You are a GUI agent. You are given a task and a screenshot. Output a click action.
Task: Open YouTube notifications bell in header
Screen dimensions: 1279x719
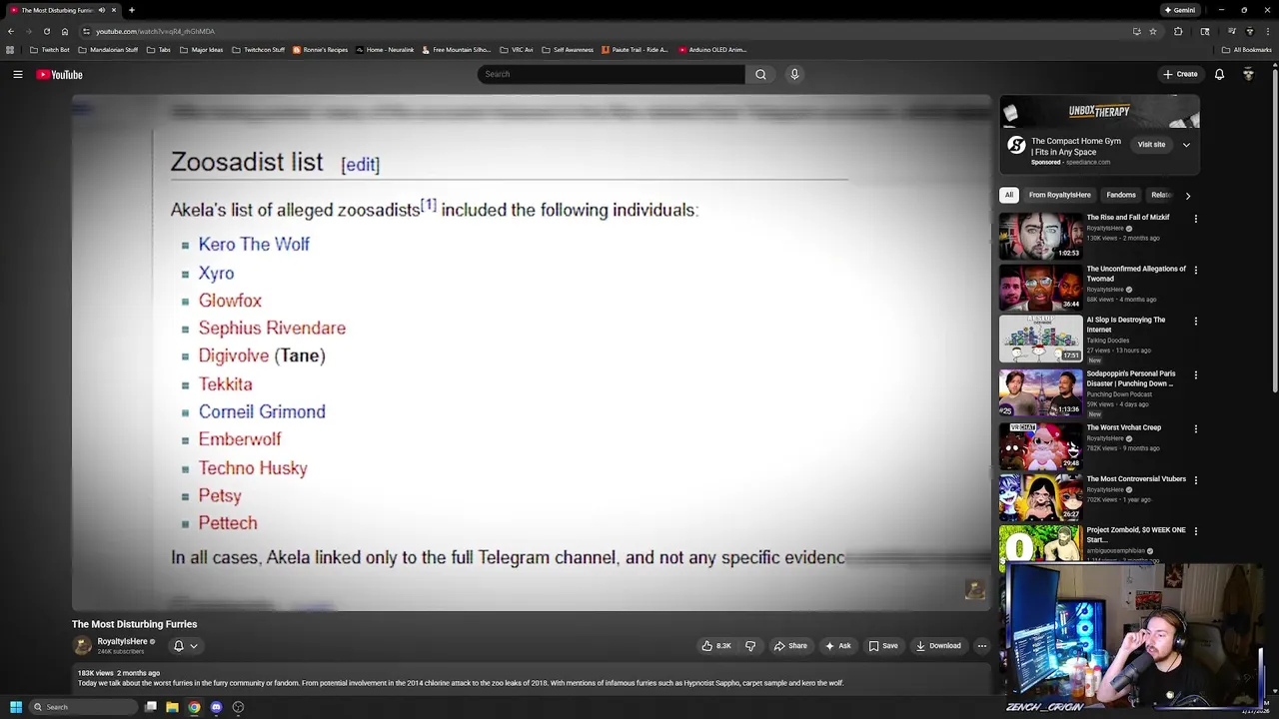click(1219, 74)
